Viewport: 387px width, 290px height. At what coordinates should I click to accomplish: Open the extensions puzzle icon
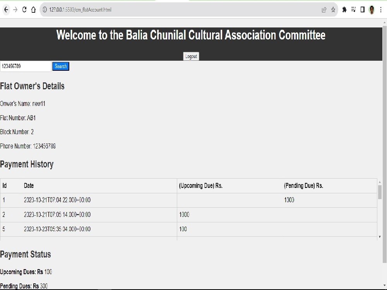pos(344,10)
